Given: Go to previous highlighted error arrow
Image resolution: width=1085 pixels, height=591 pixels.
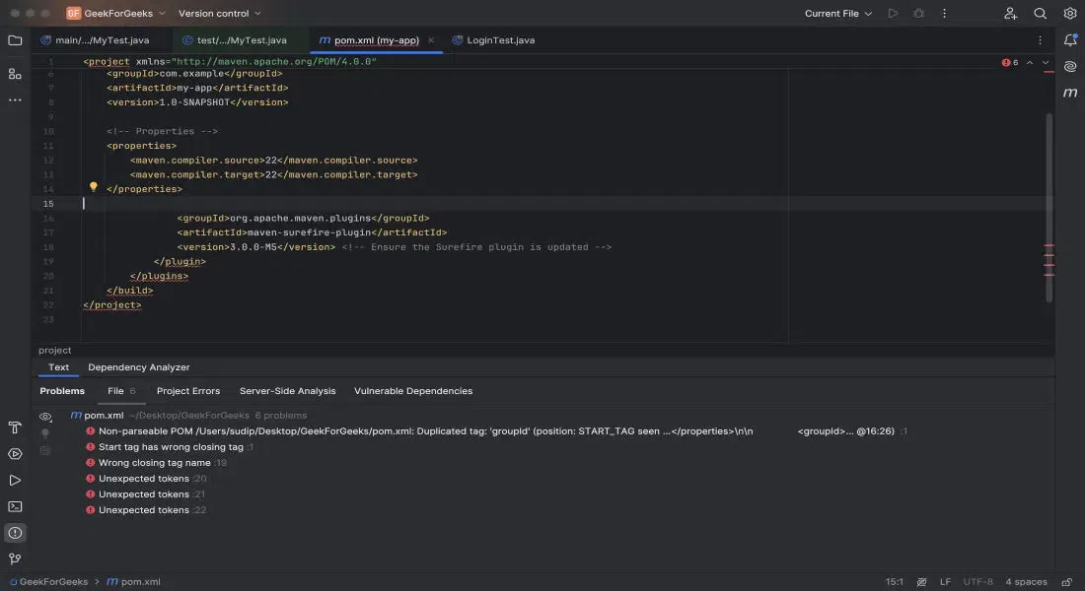Looking at the screenshot, I should (1030, 62).
